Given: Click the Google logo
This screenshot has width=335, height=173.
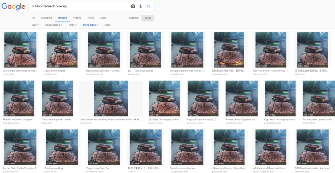Looking at the screenshot, I should click(13, 6).
